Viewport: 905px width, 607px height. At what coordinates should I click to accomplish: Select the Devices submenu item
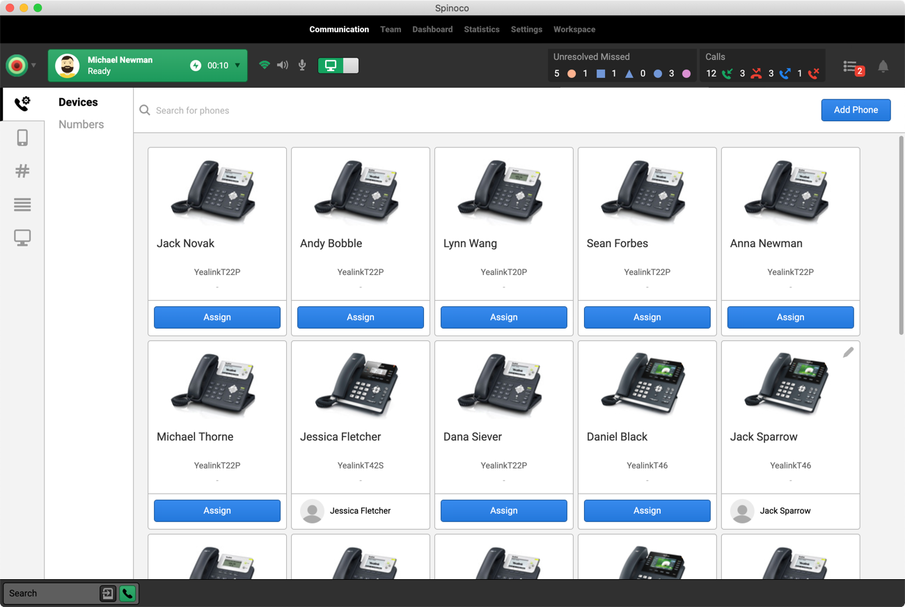[x=78, y=102]
